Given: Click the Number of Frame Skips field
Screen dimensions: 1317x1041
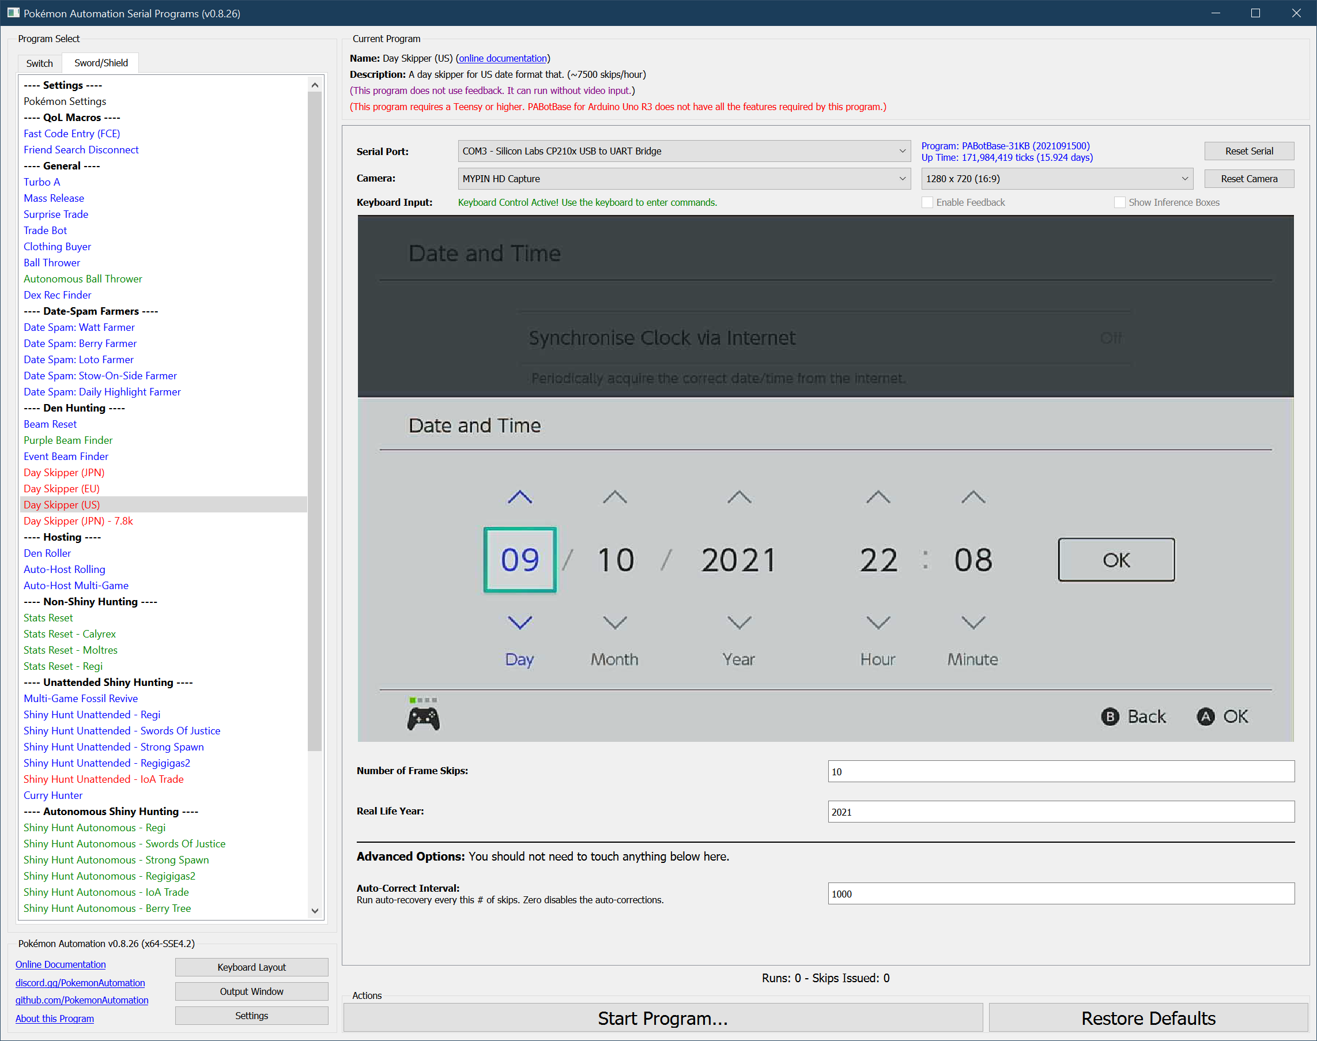Looking at the screenshot, I should [x=1061, y=772].
